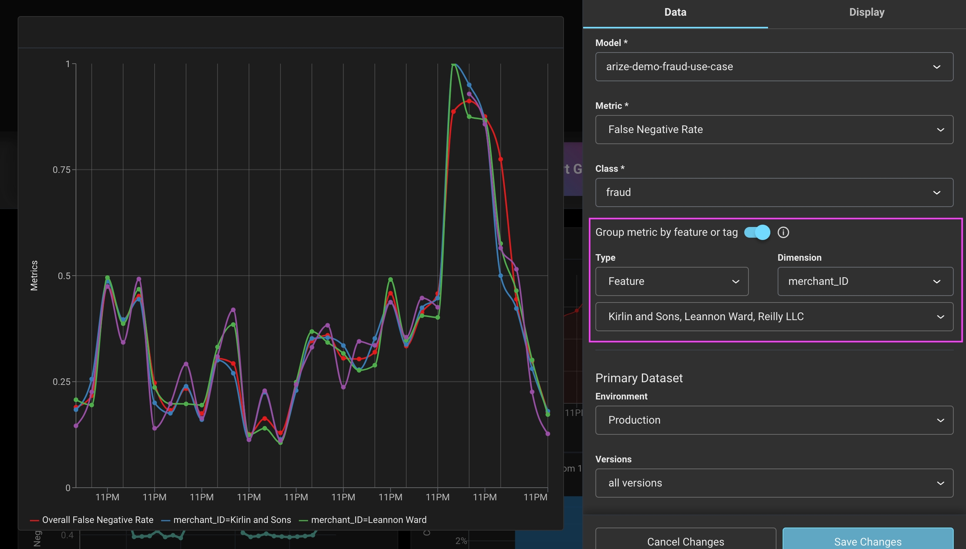This screenshot has width=966, height=549.
Task: Click the chevron in the Class dropdown
Action: tap(936, 193)
